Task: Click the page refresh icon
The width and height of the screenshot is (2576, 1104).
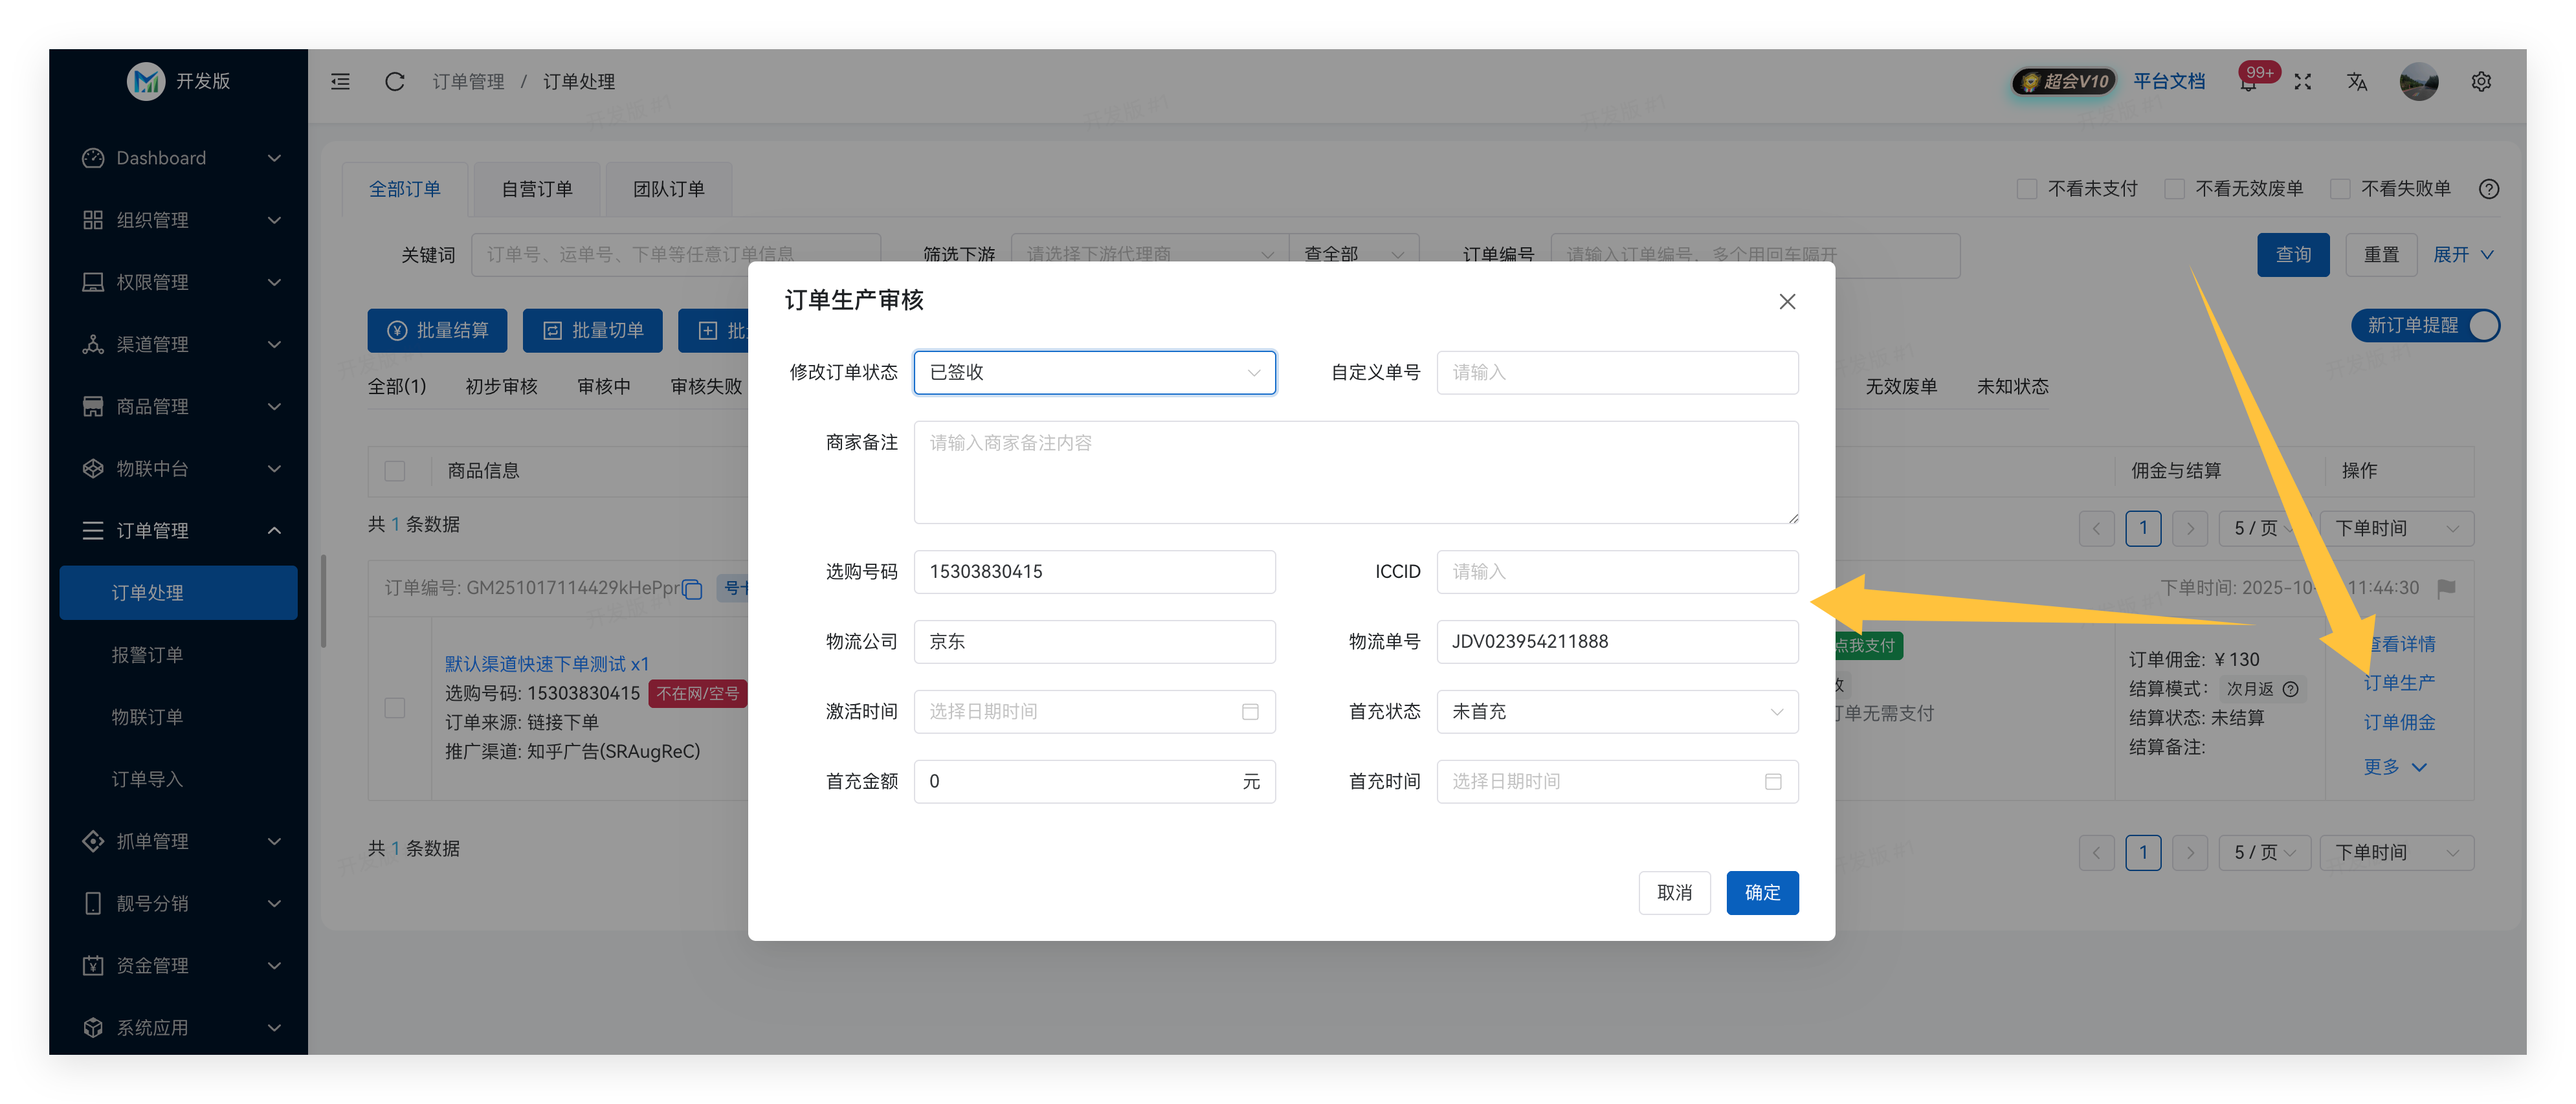Action: pyautogui.click(x=395, y=82)
